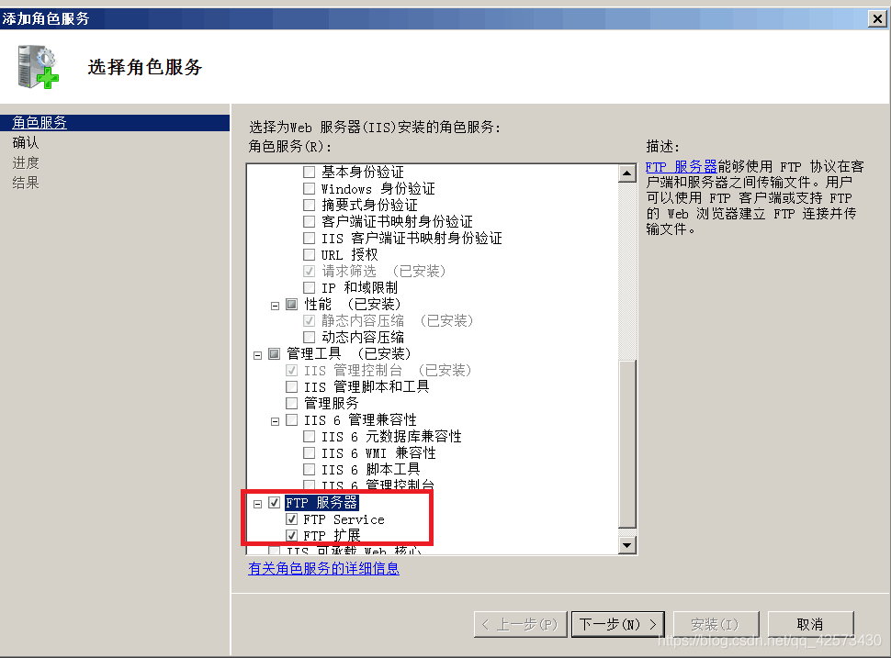Viewport: 891px width, 658px height.
Task: Check the URL 授权 option
Action: (310, 254)
